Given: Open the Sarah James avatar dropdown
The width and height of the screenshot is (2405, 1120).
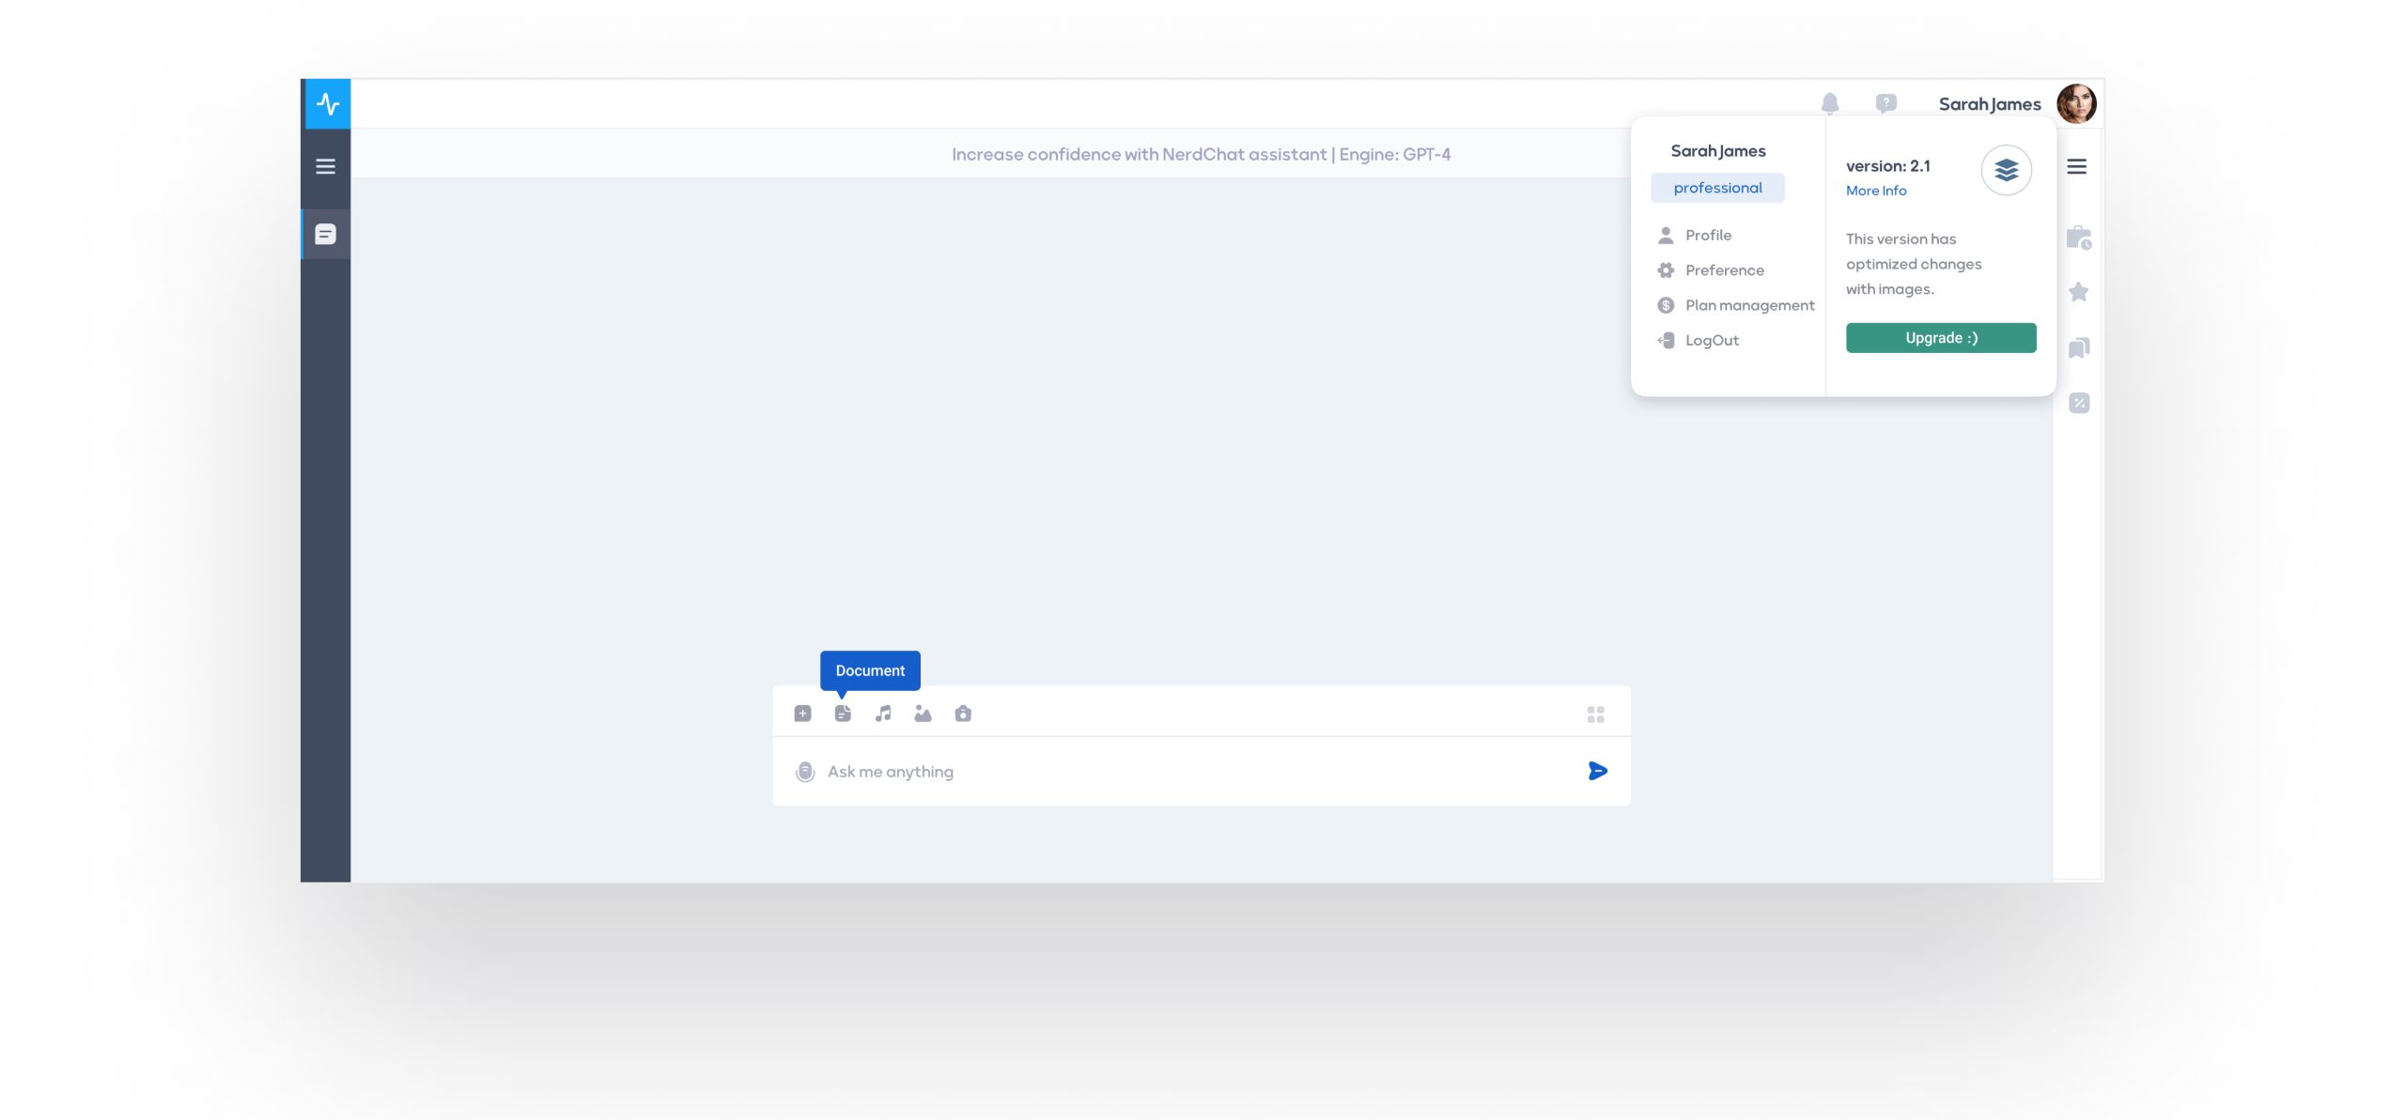Looking at the screenshot, I should pyautogui.click(x=2075, y=103).
